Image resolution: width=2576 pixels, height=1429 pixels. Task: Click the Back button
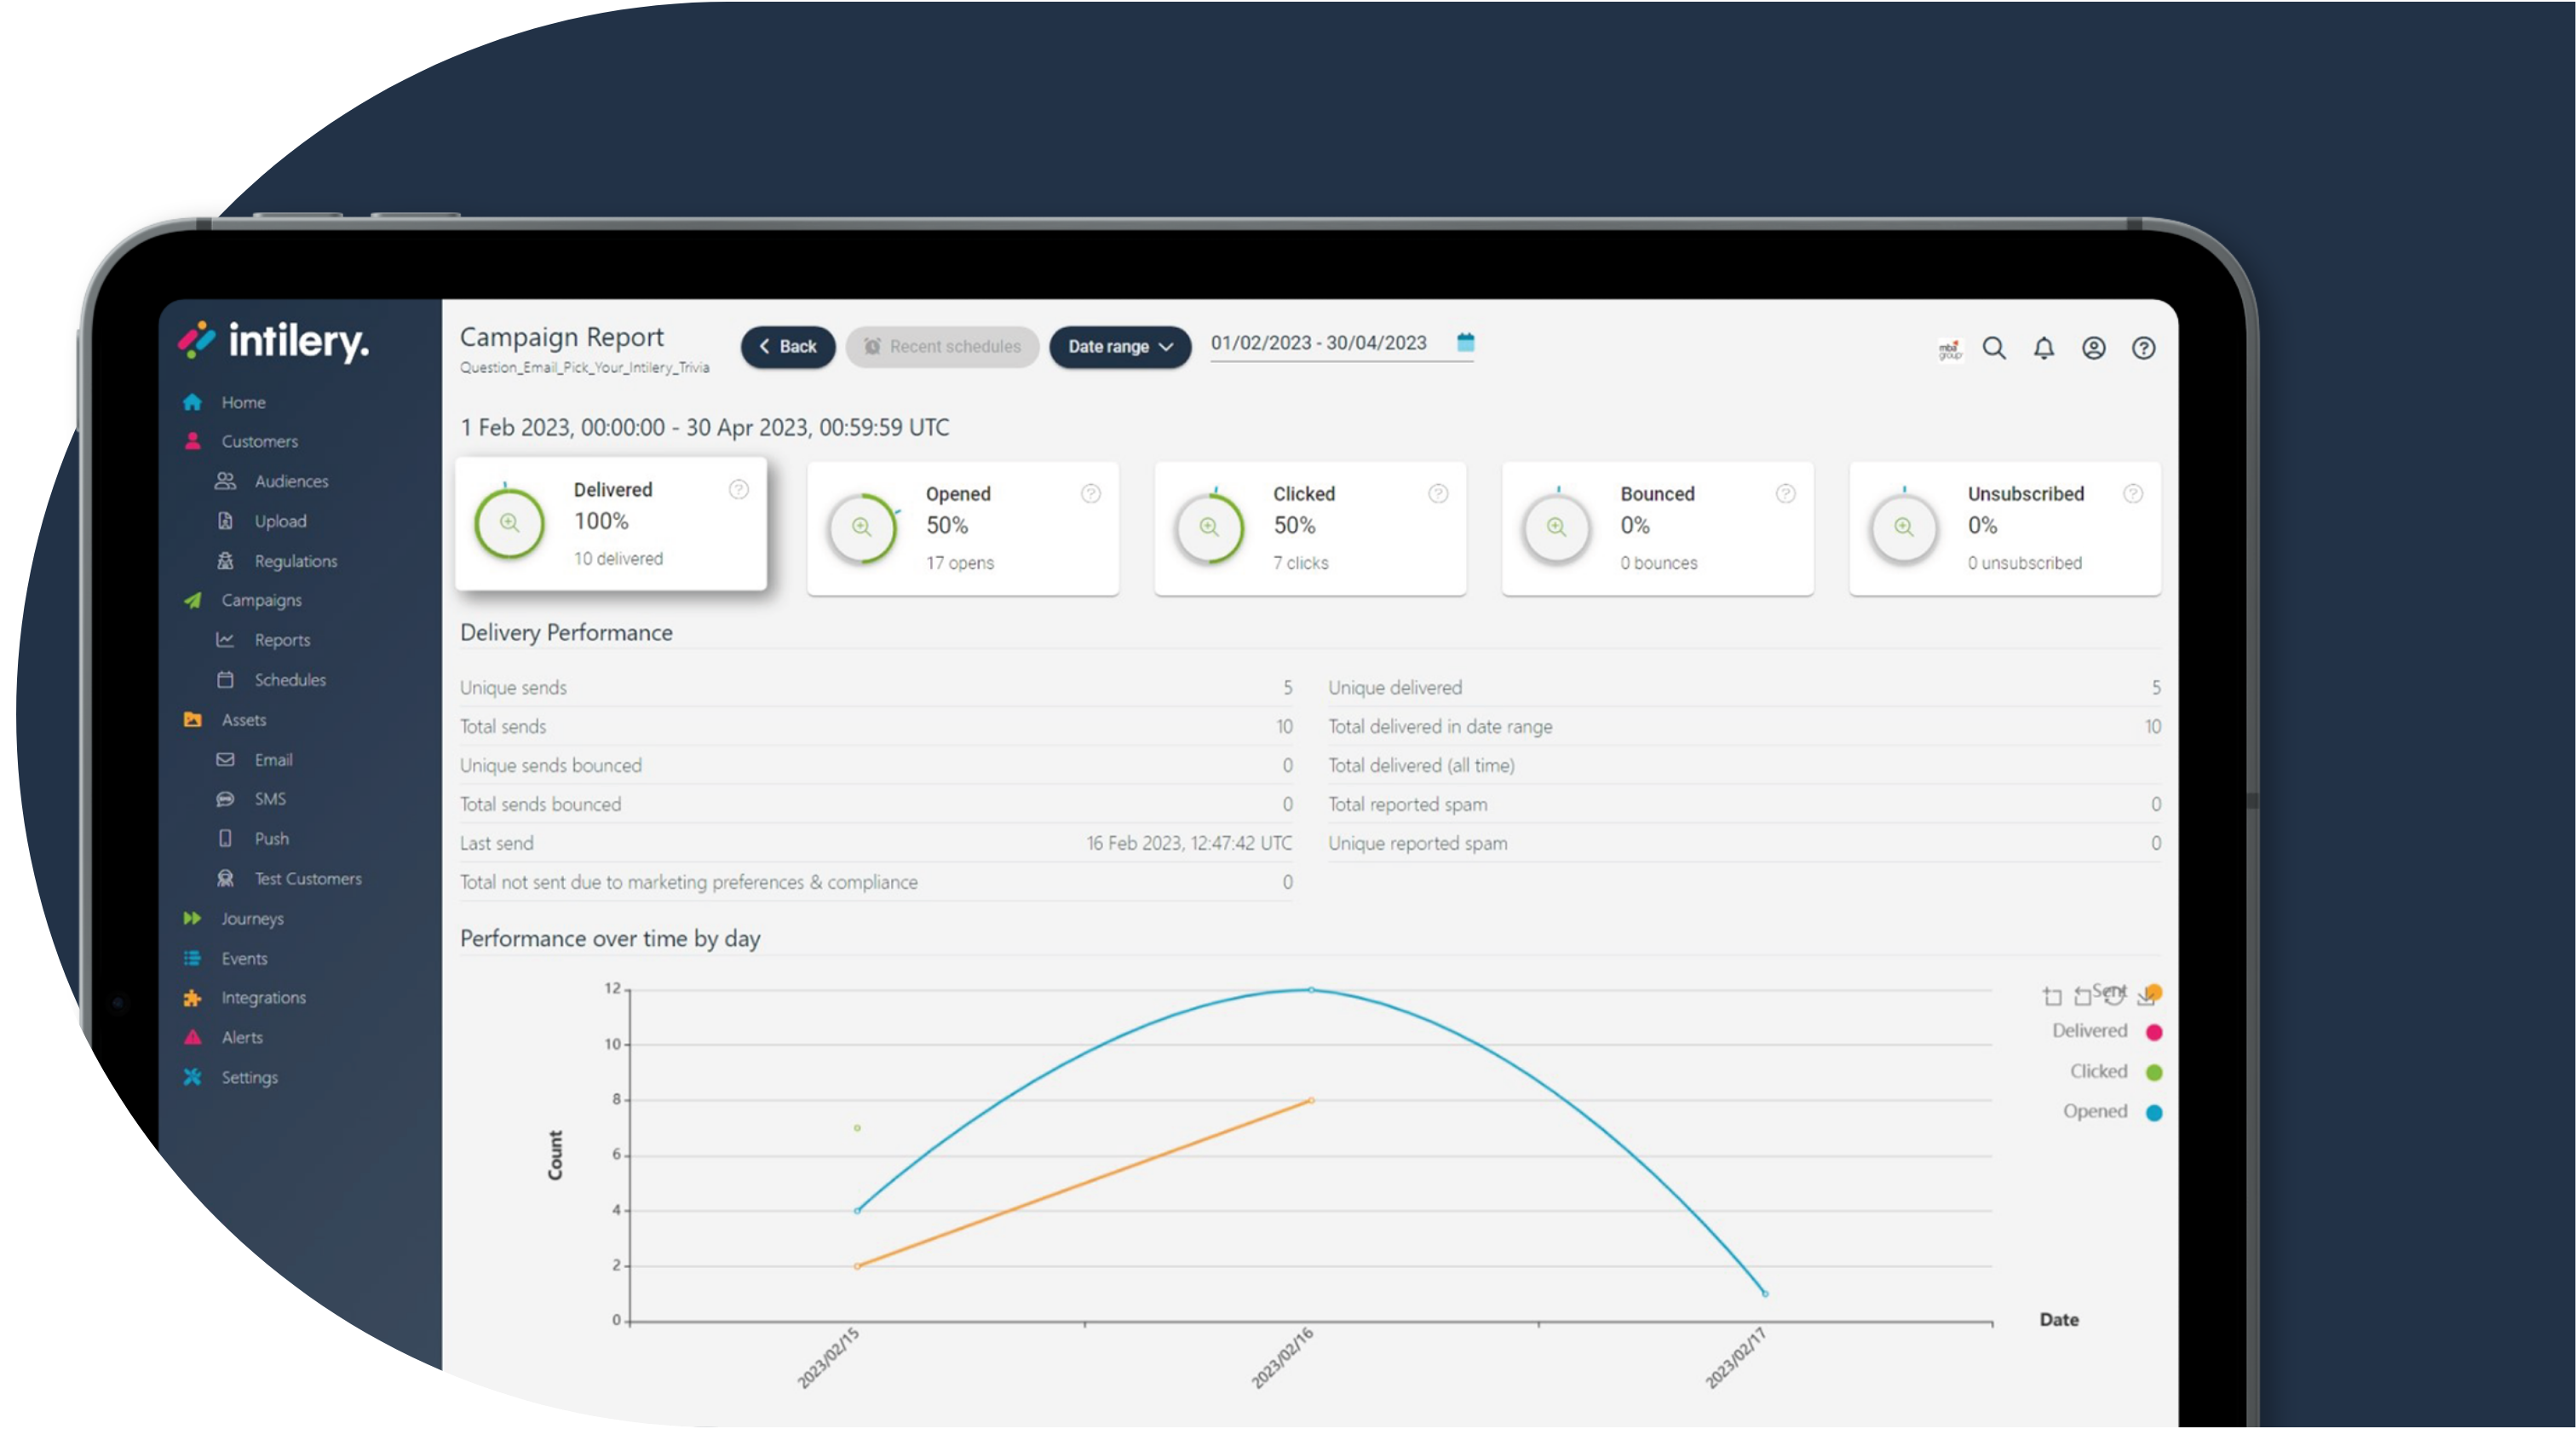788,347
